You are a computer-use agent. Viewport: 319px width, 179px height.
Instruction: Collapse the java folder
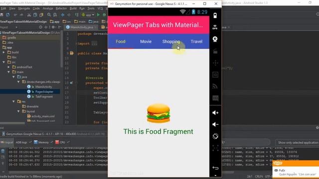(13, 77)
